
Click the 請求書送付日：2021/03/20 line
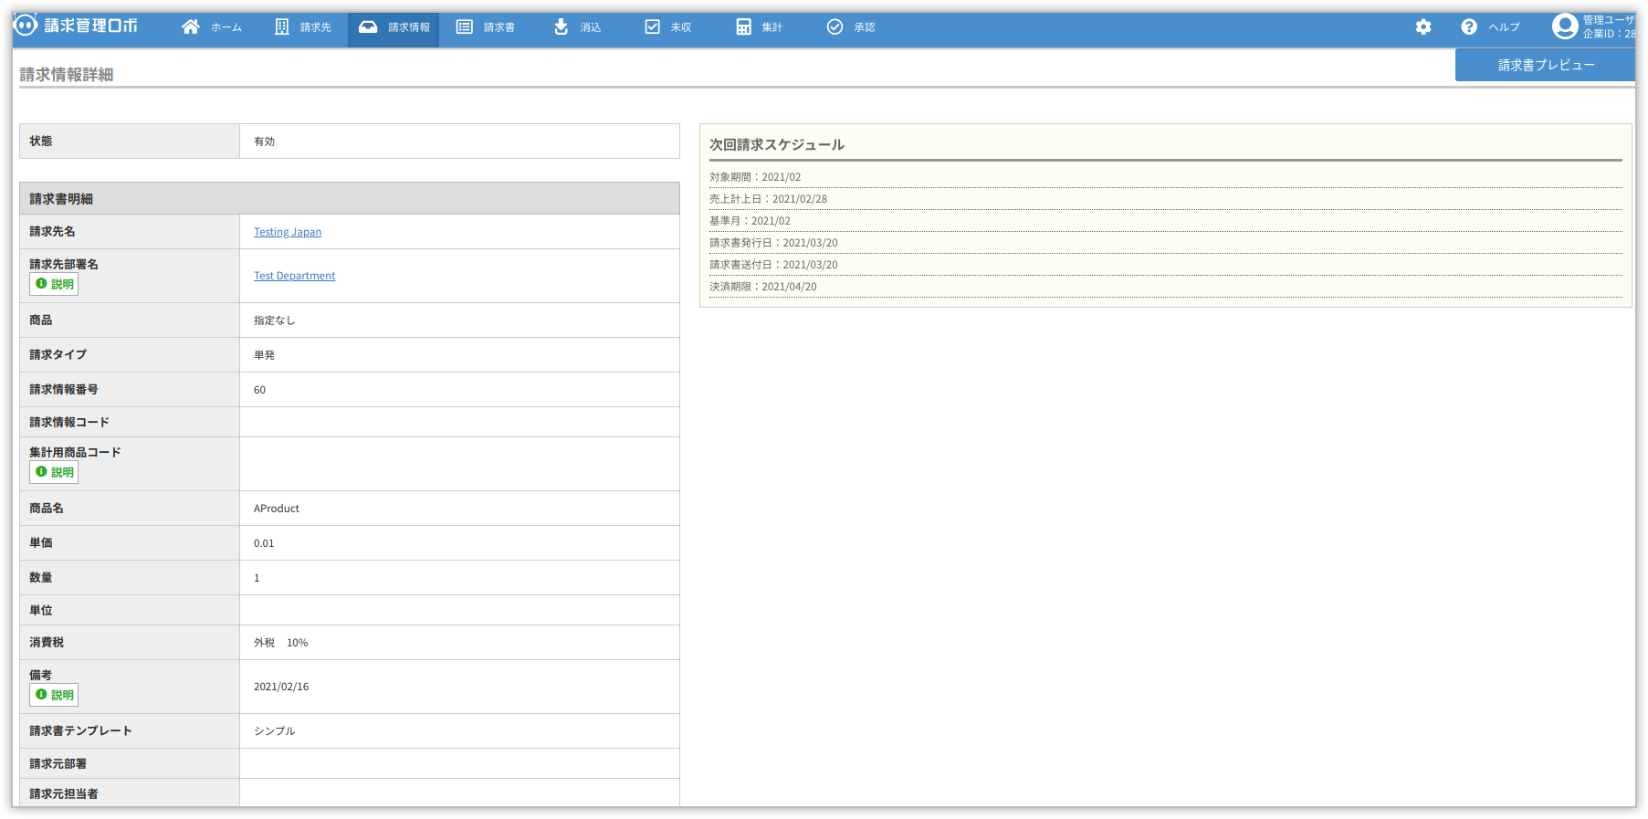point(773,265)
